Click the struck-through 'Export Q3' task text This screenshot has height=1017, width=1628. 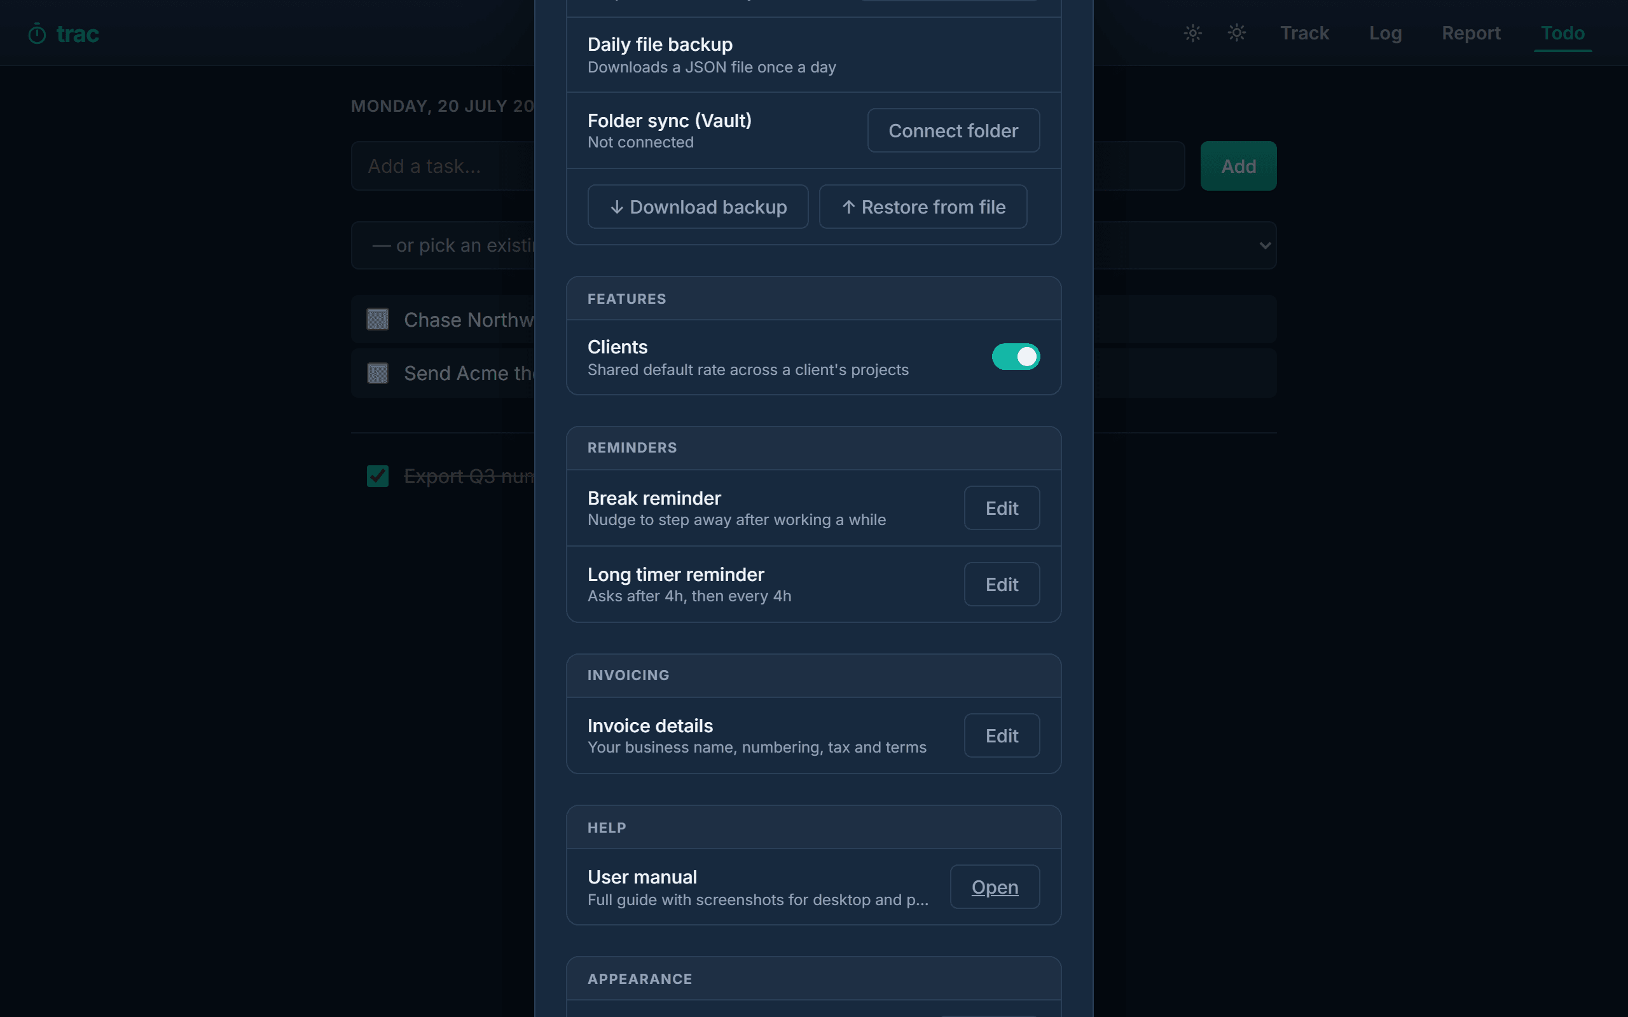pyautogui.click(x=469, y=476)
